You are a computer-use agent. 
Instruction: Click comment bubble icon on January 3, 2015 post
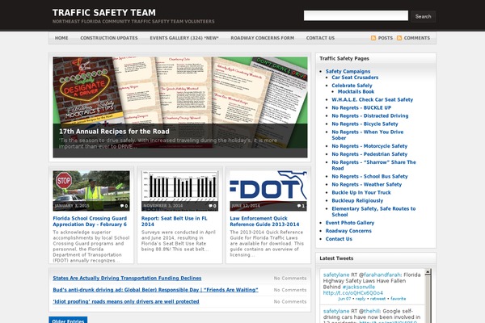pyautogui.click(x=122, y=206)
